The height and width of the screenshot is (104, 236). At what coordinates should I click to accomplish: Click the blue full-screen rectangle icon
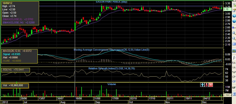tap(234, 44)
